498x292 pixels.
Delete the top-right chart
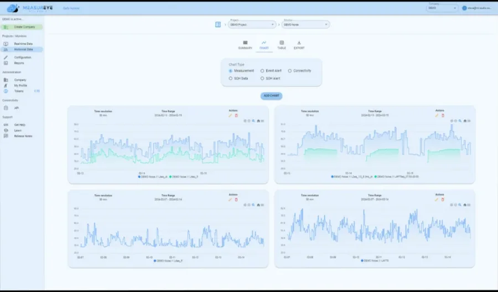pyautogui.click(x=443, y=115)
